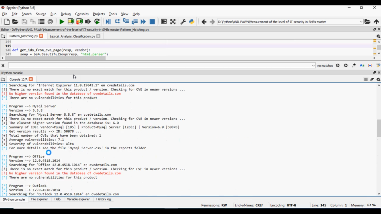Expand the find text history dropdown
The height and width of the screenshot is (214, 381).
point(313,65)
